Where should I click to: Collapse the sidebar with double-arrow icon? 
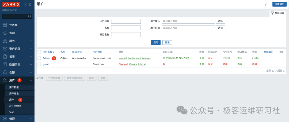tap(25, 5)
